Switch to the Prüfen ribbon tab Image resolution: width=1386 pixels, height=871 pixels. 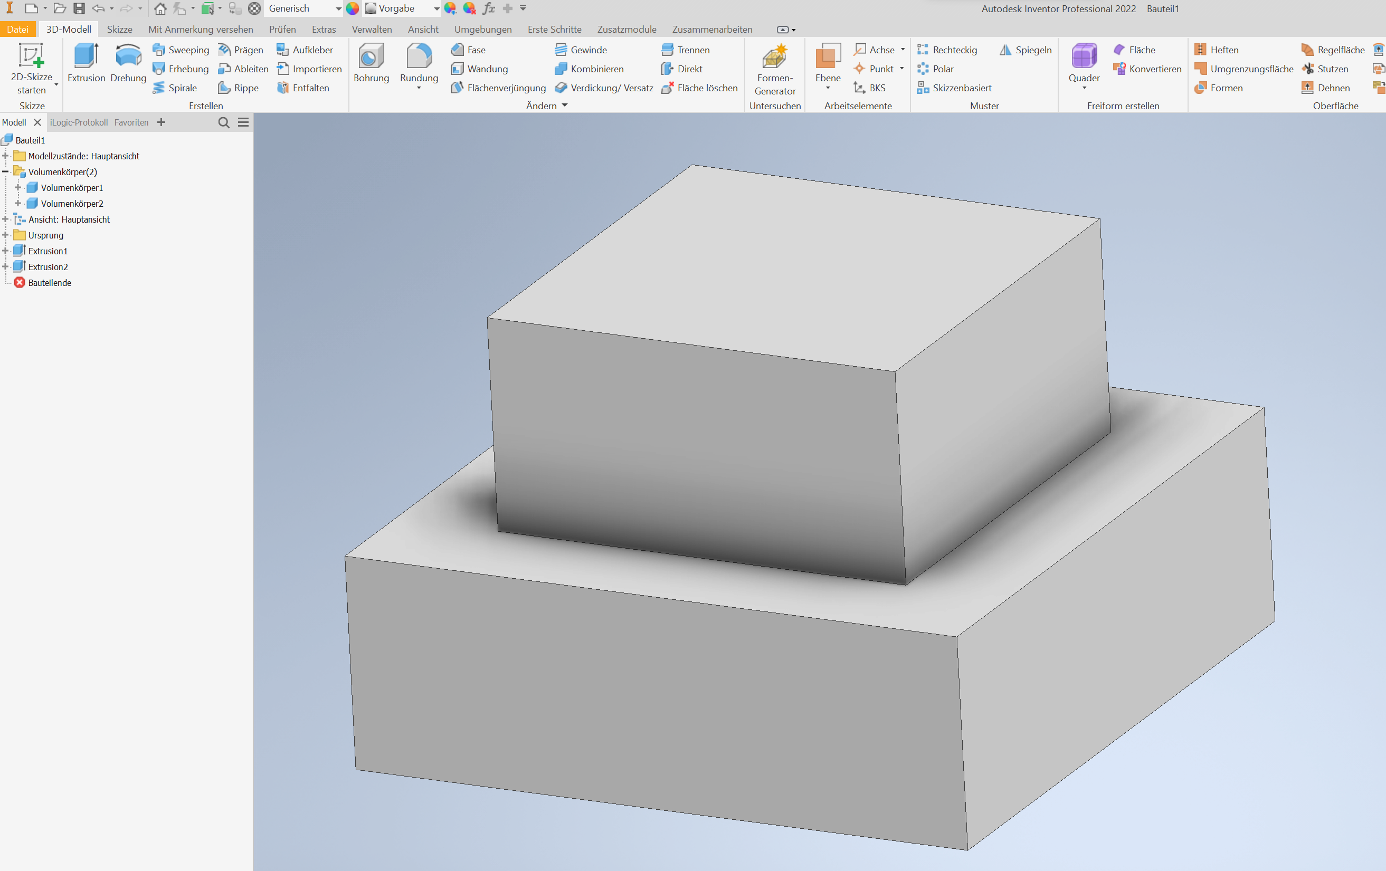coord(282,29)
